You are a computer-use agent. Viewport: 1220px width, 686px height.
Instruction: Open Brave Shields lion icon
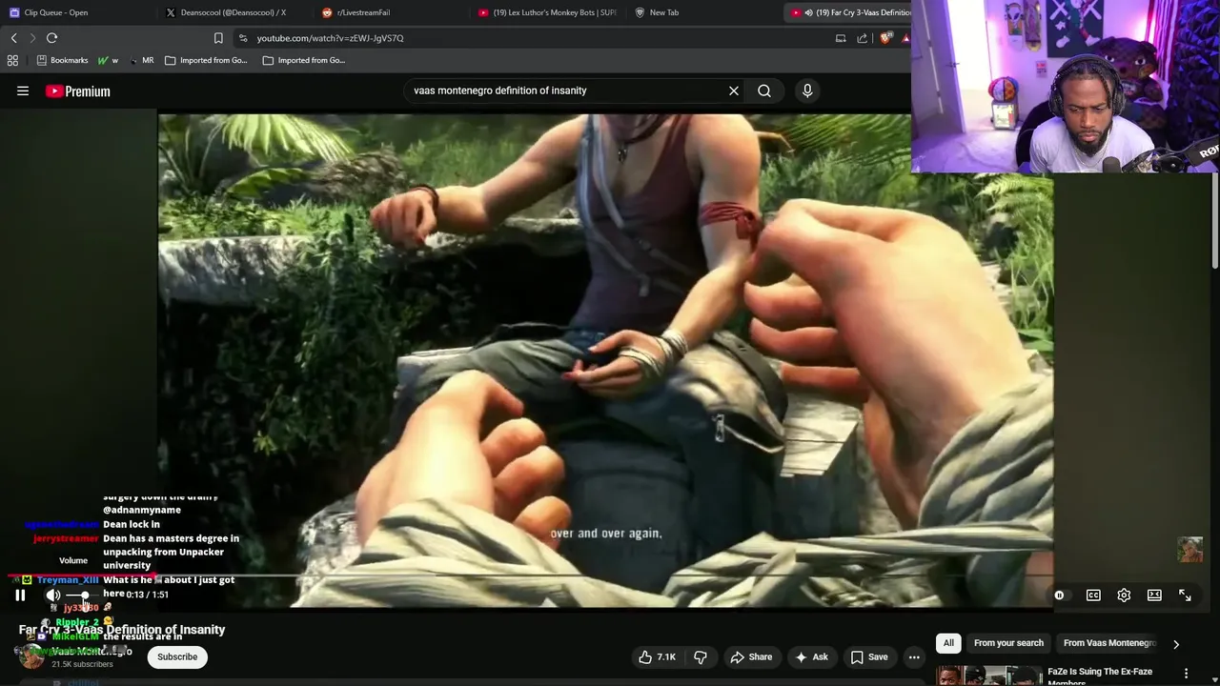pos(885,38)
